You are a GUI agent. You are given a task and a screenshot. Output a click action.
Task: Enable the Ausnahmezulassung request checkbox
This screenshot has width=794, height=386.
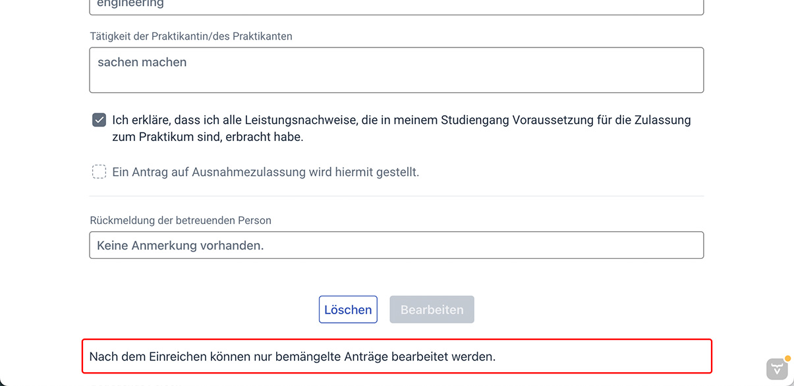coord(99,172)
